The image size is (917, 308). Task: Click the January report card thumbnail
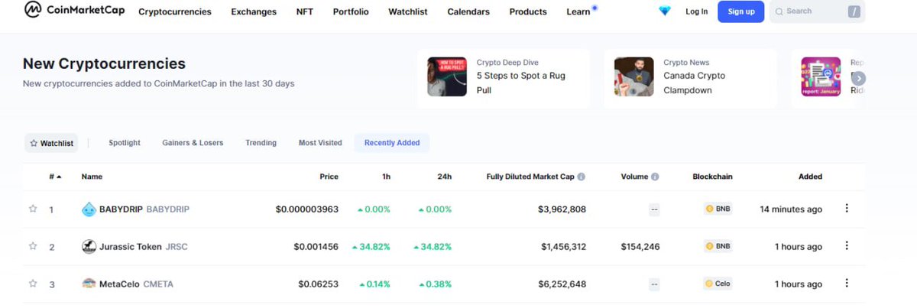tap(821, 77)
